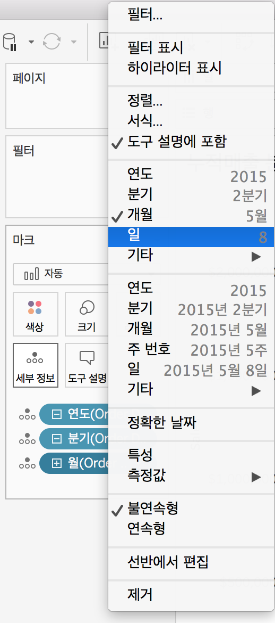Click the detail icon beside 월 pill

[x=28, y=463]
